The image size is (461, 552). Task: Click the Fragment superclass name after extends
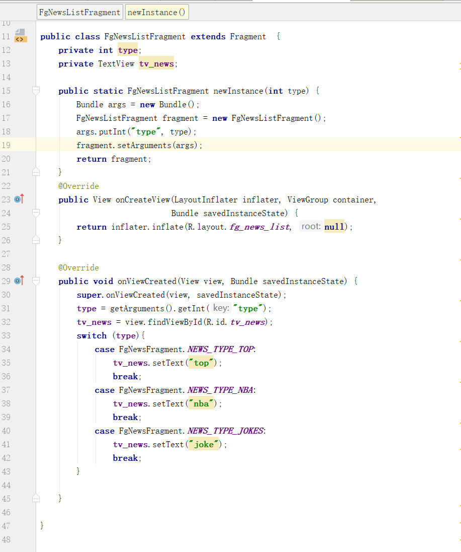248,37
